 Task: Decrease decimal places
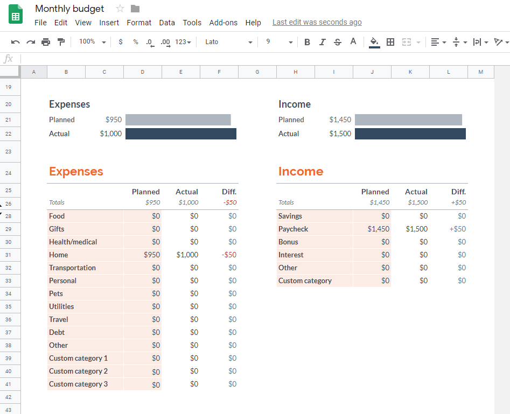coord(150,43)
